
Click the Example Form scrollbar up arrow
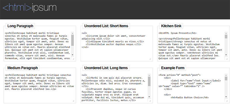pos(226,75)
